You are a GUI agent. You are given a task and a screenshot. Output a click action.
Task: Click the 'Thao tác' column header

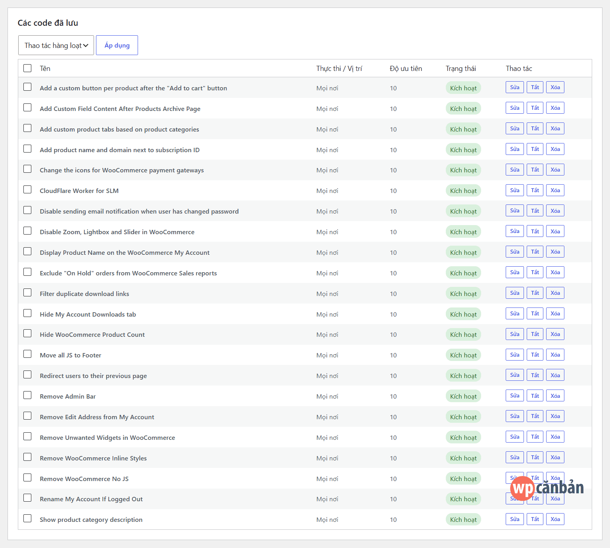click(x=519, y=68)
